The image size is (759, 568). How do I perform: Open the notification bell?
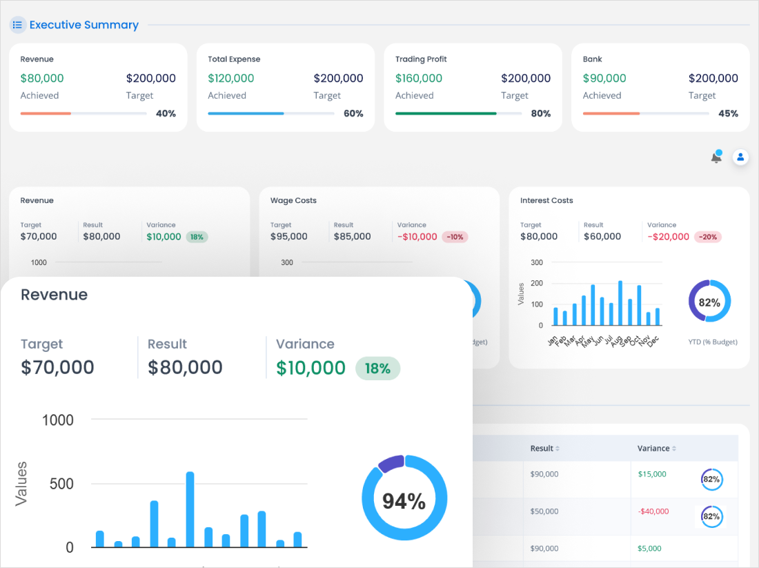716,157
